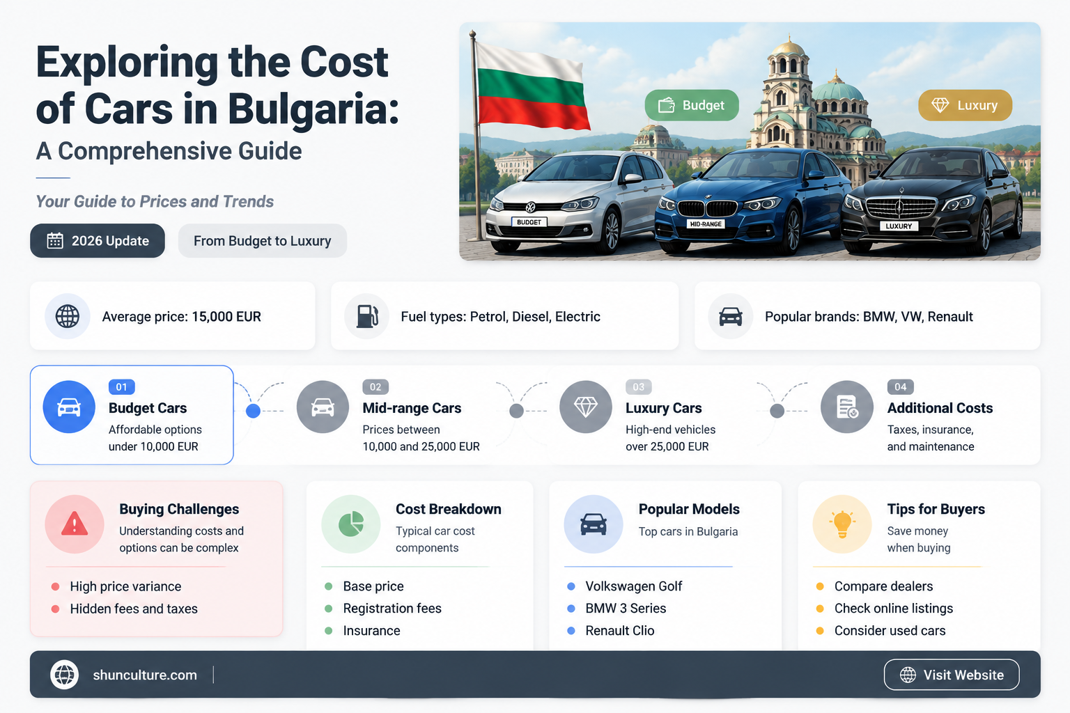The width and height of the screenshot is (1070, 713).
Task: Click the Tips for Buyers heading
Action: (x=936, y=509)
